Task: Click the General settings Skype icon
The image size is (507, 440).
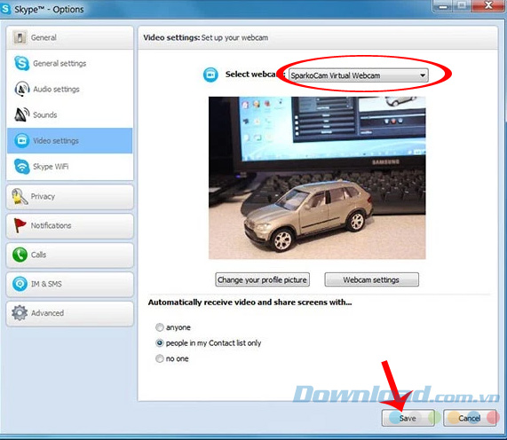Action: coord(21,63)
